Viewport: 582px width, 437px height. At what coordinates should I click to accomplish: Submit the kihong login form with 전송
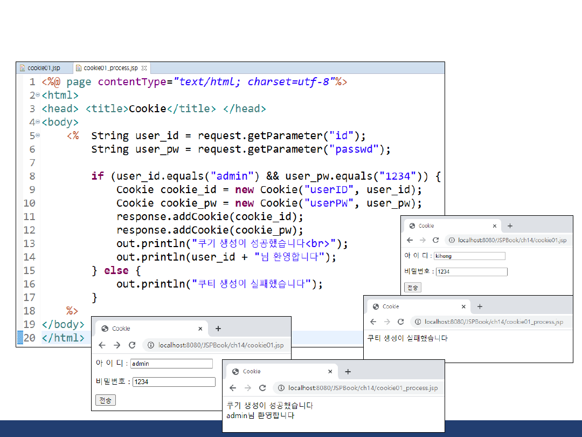point(413,288)
